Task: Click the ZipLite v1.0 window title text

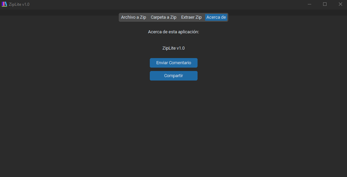Action: point(19,4)
